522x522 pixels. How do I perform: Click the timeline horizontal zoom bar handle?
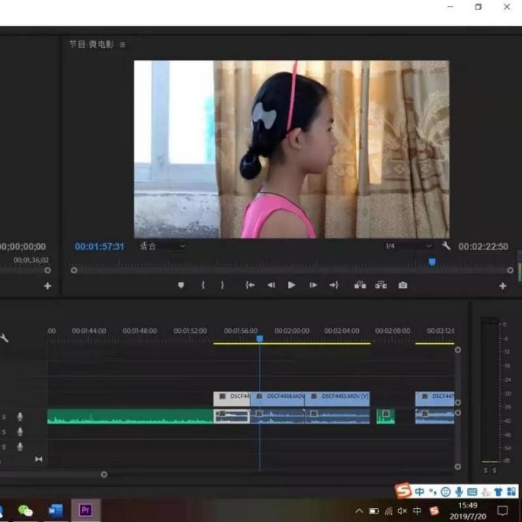[x=104, y=474]
